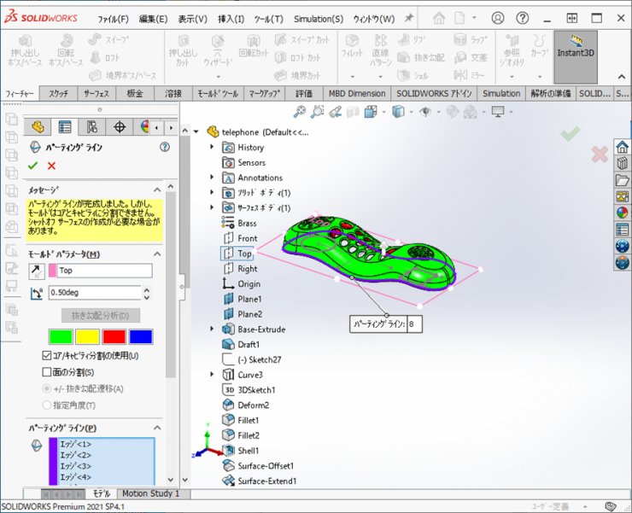Click the DimXpertManager crosshair tab icon
Screen dimensions: 632x513
pyautogui.click(x=120, y=127)
